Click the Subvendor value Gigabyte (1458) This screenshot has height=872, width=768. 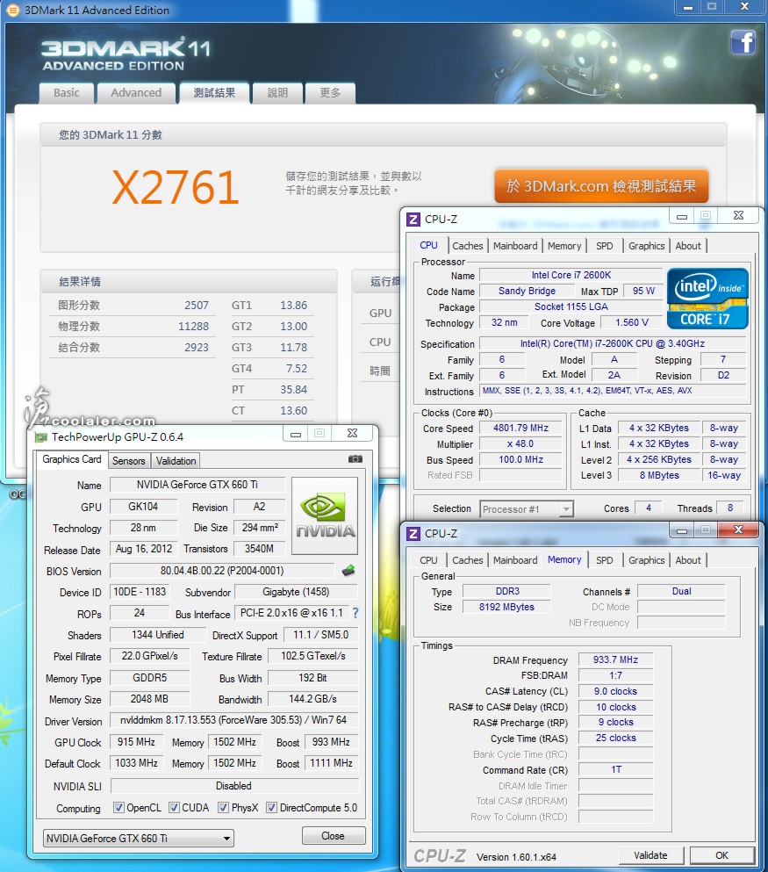click(x=296, y=592)
